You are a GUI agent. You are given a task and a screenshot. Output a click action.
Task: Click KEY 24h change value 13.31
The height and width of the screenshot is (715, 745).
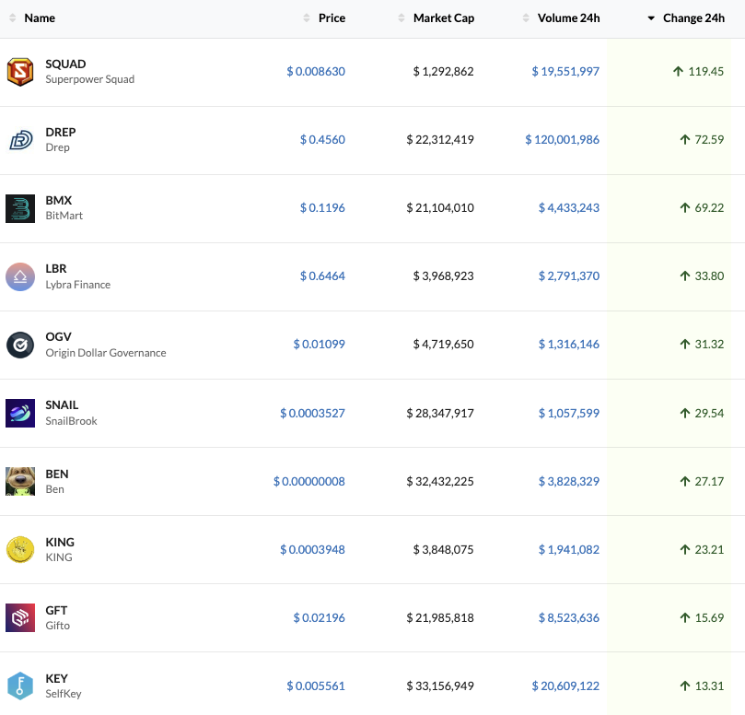click(709, 686)
